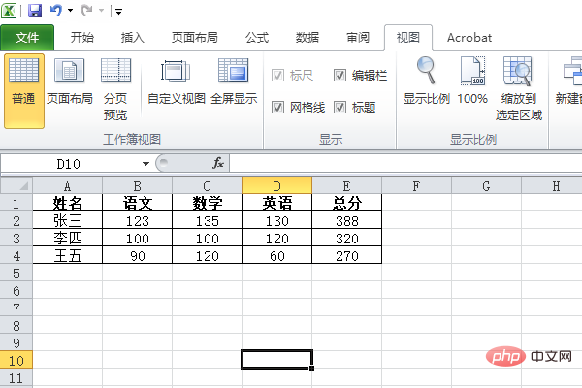The image size is (582, 388).
Task: Click the cell containing 张三
Action: [68, 220]
